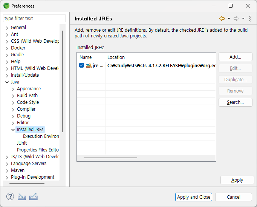Open the Back history dropdown arrow
This screenshot has width=257, height=207.
tap(229, 19)
